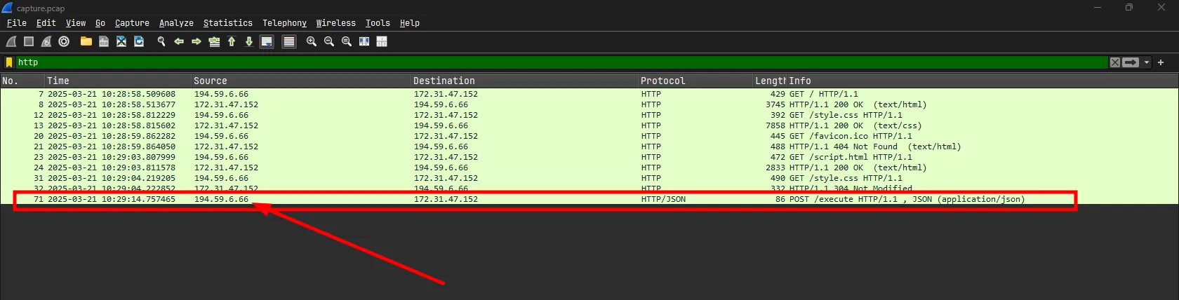Click the Find Packet magnifier icon
1179x300 pixels.
(161, 42)
